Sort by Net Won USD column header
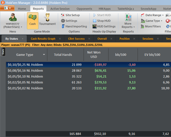 pyautogui.click(x=94, y=55)
